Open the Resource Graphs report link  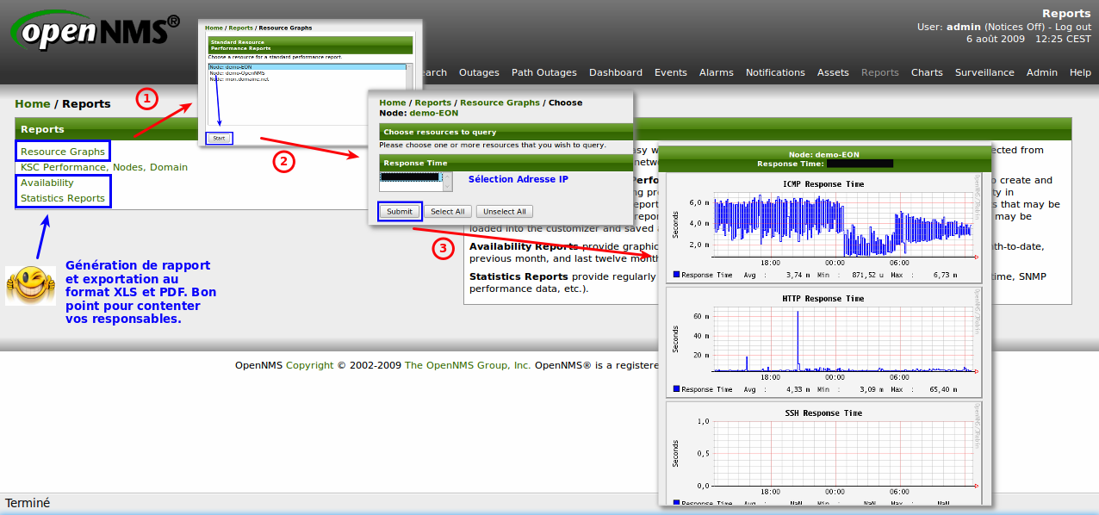tap(63, 152)
